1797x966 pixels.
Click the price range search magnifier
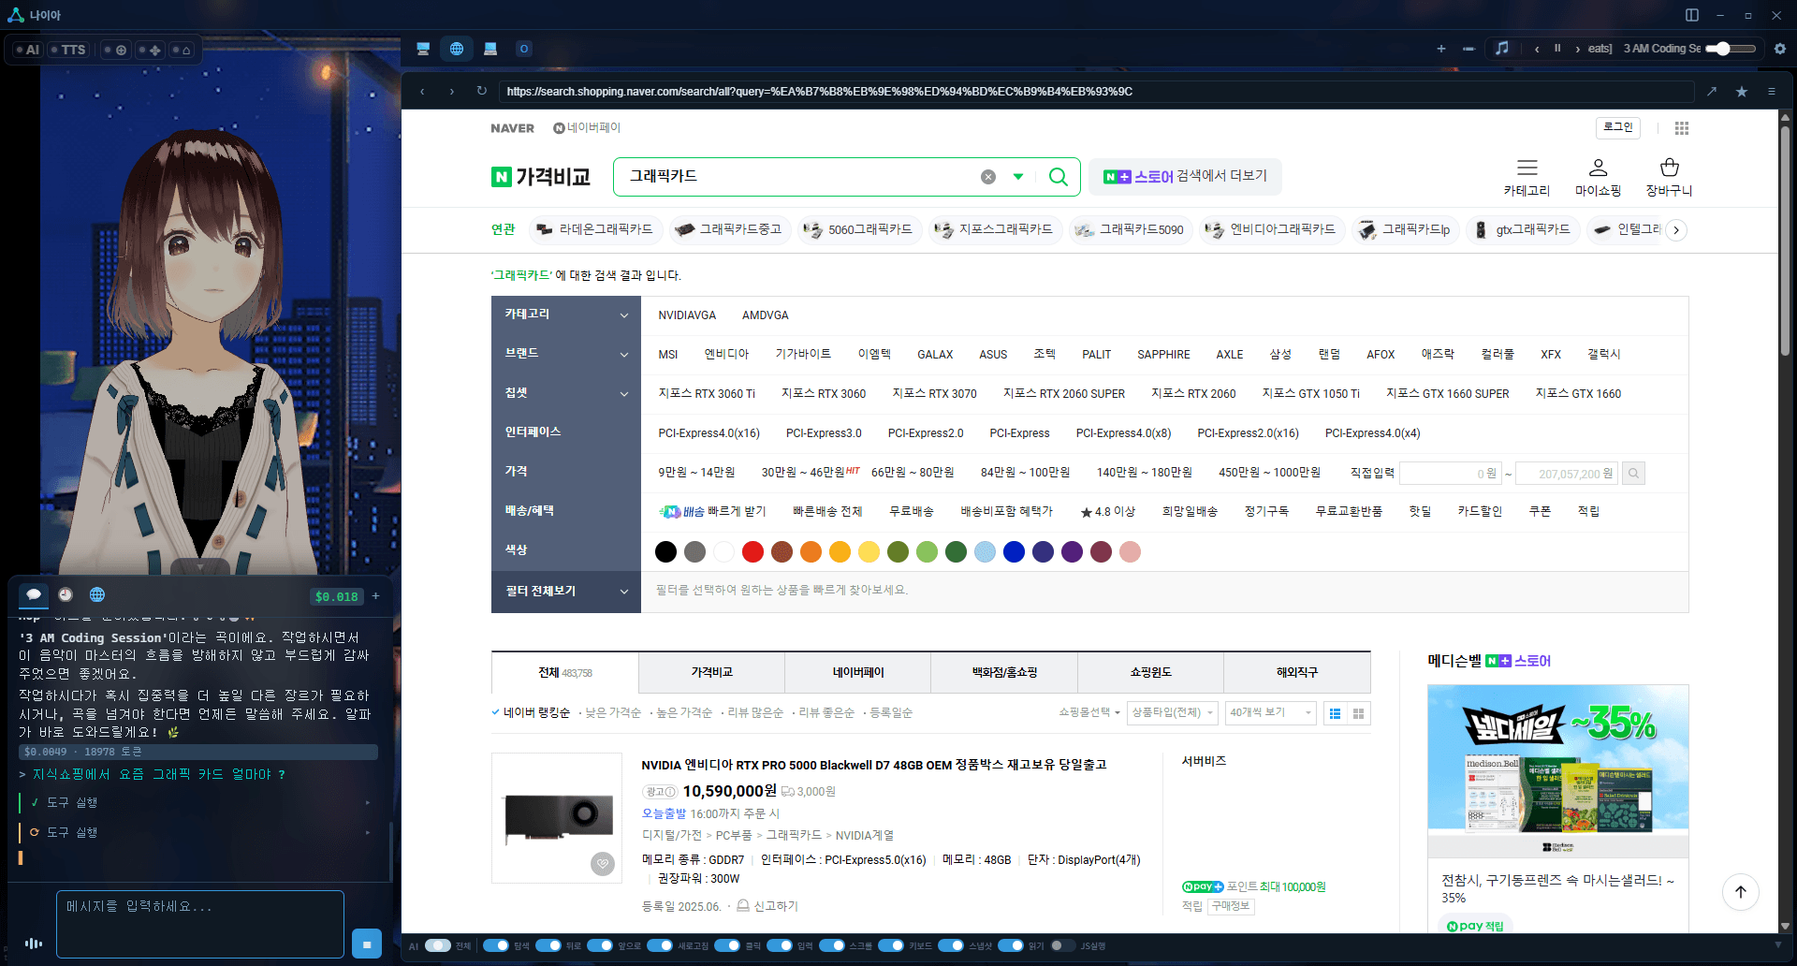(1633, 474)
